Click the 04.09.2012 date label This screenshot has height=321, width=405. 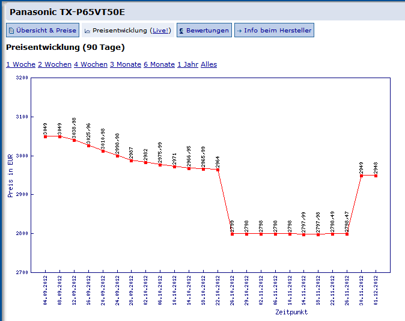pyautogui.click(x=46, y=290)
